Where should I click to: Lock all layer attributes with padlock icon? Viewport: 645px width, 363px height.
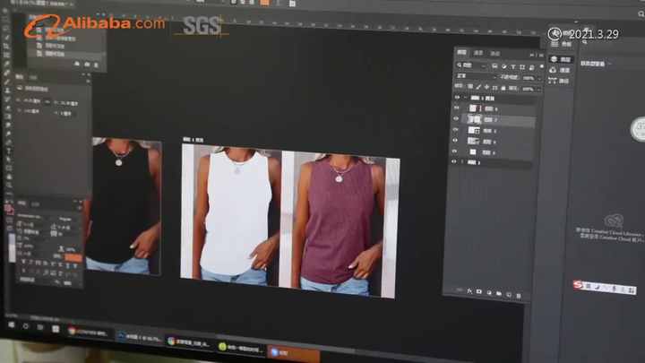[x=503, y=88]
